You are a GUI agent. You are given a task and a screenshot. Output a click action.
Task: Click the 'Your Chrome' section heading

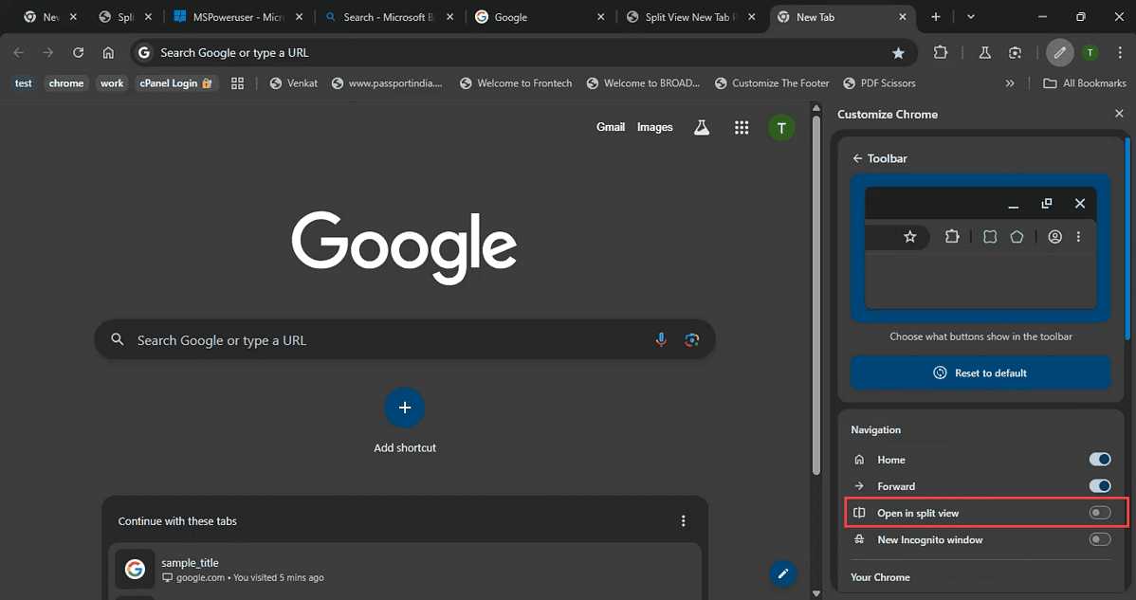[x=880, y=577]
